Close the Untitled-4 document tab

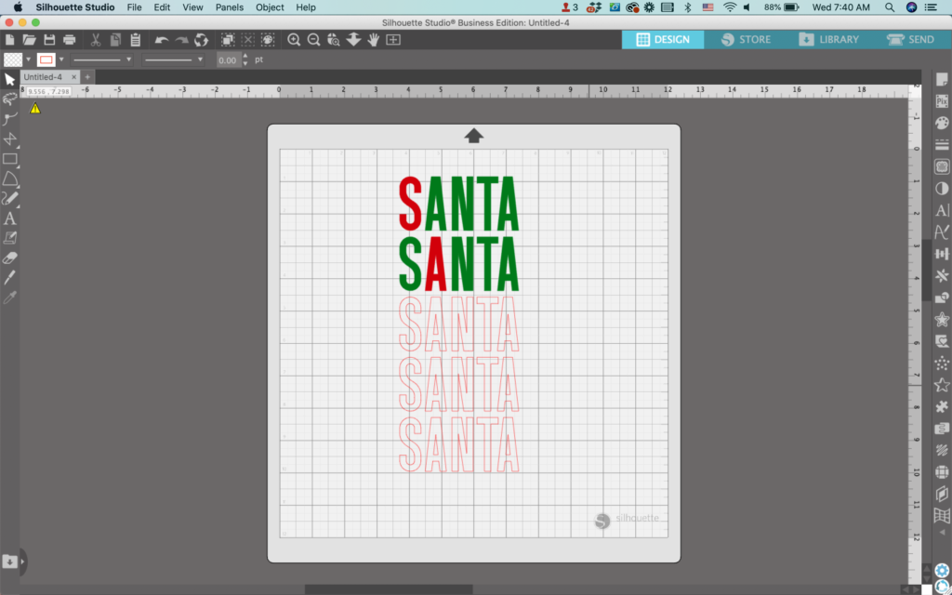click(x=73, y=77)
